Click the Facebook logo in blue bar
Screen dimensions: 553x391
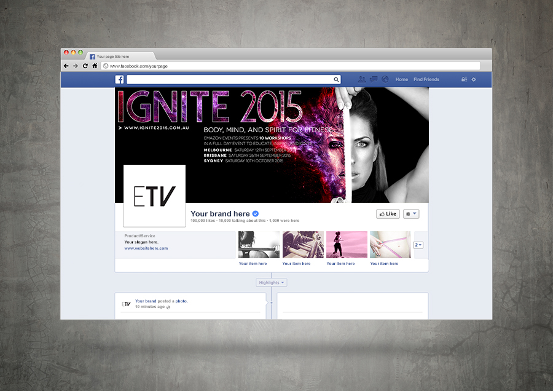tap(120, 79)
